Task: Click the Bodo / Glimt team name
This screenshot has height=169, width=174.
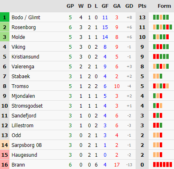Action: point(26,18)
